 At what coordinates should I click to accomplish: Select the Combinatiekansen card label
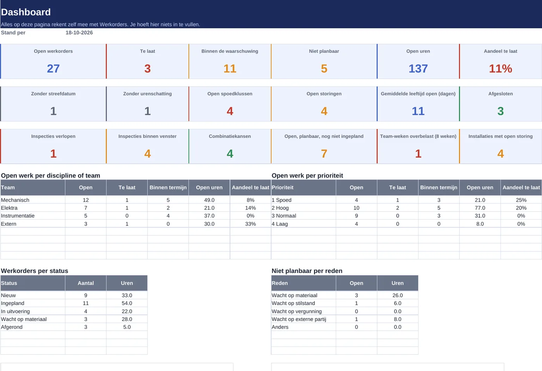[230, 136]
